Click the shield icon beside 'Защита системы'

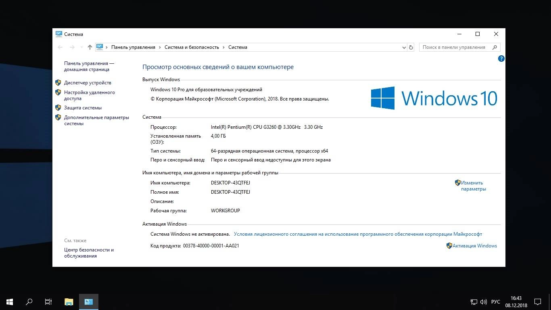(58, 108)
